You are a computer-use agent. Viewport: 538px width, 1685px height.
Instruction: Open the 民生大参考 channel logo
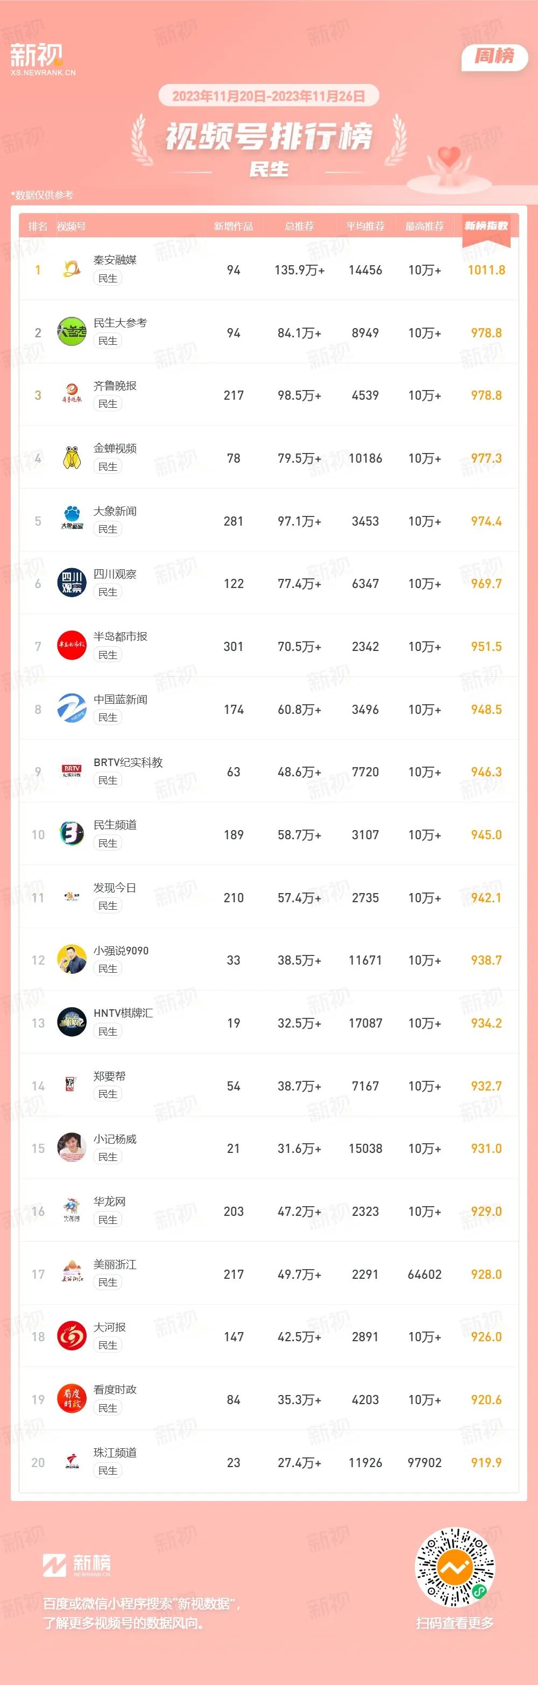click(72, 332)
